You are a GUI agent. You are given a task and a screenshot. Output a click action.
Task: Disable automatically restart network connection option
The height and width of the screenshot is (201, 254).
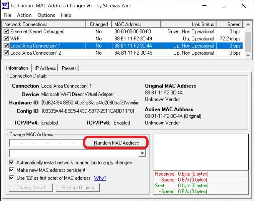click(x=11, y=162)
